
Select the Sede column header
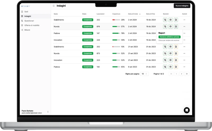pyautogui.click(x=56, y=14)
